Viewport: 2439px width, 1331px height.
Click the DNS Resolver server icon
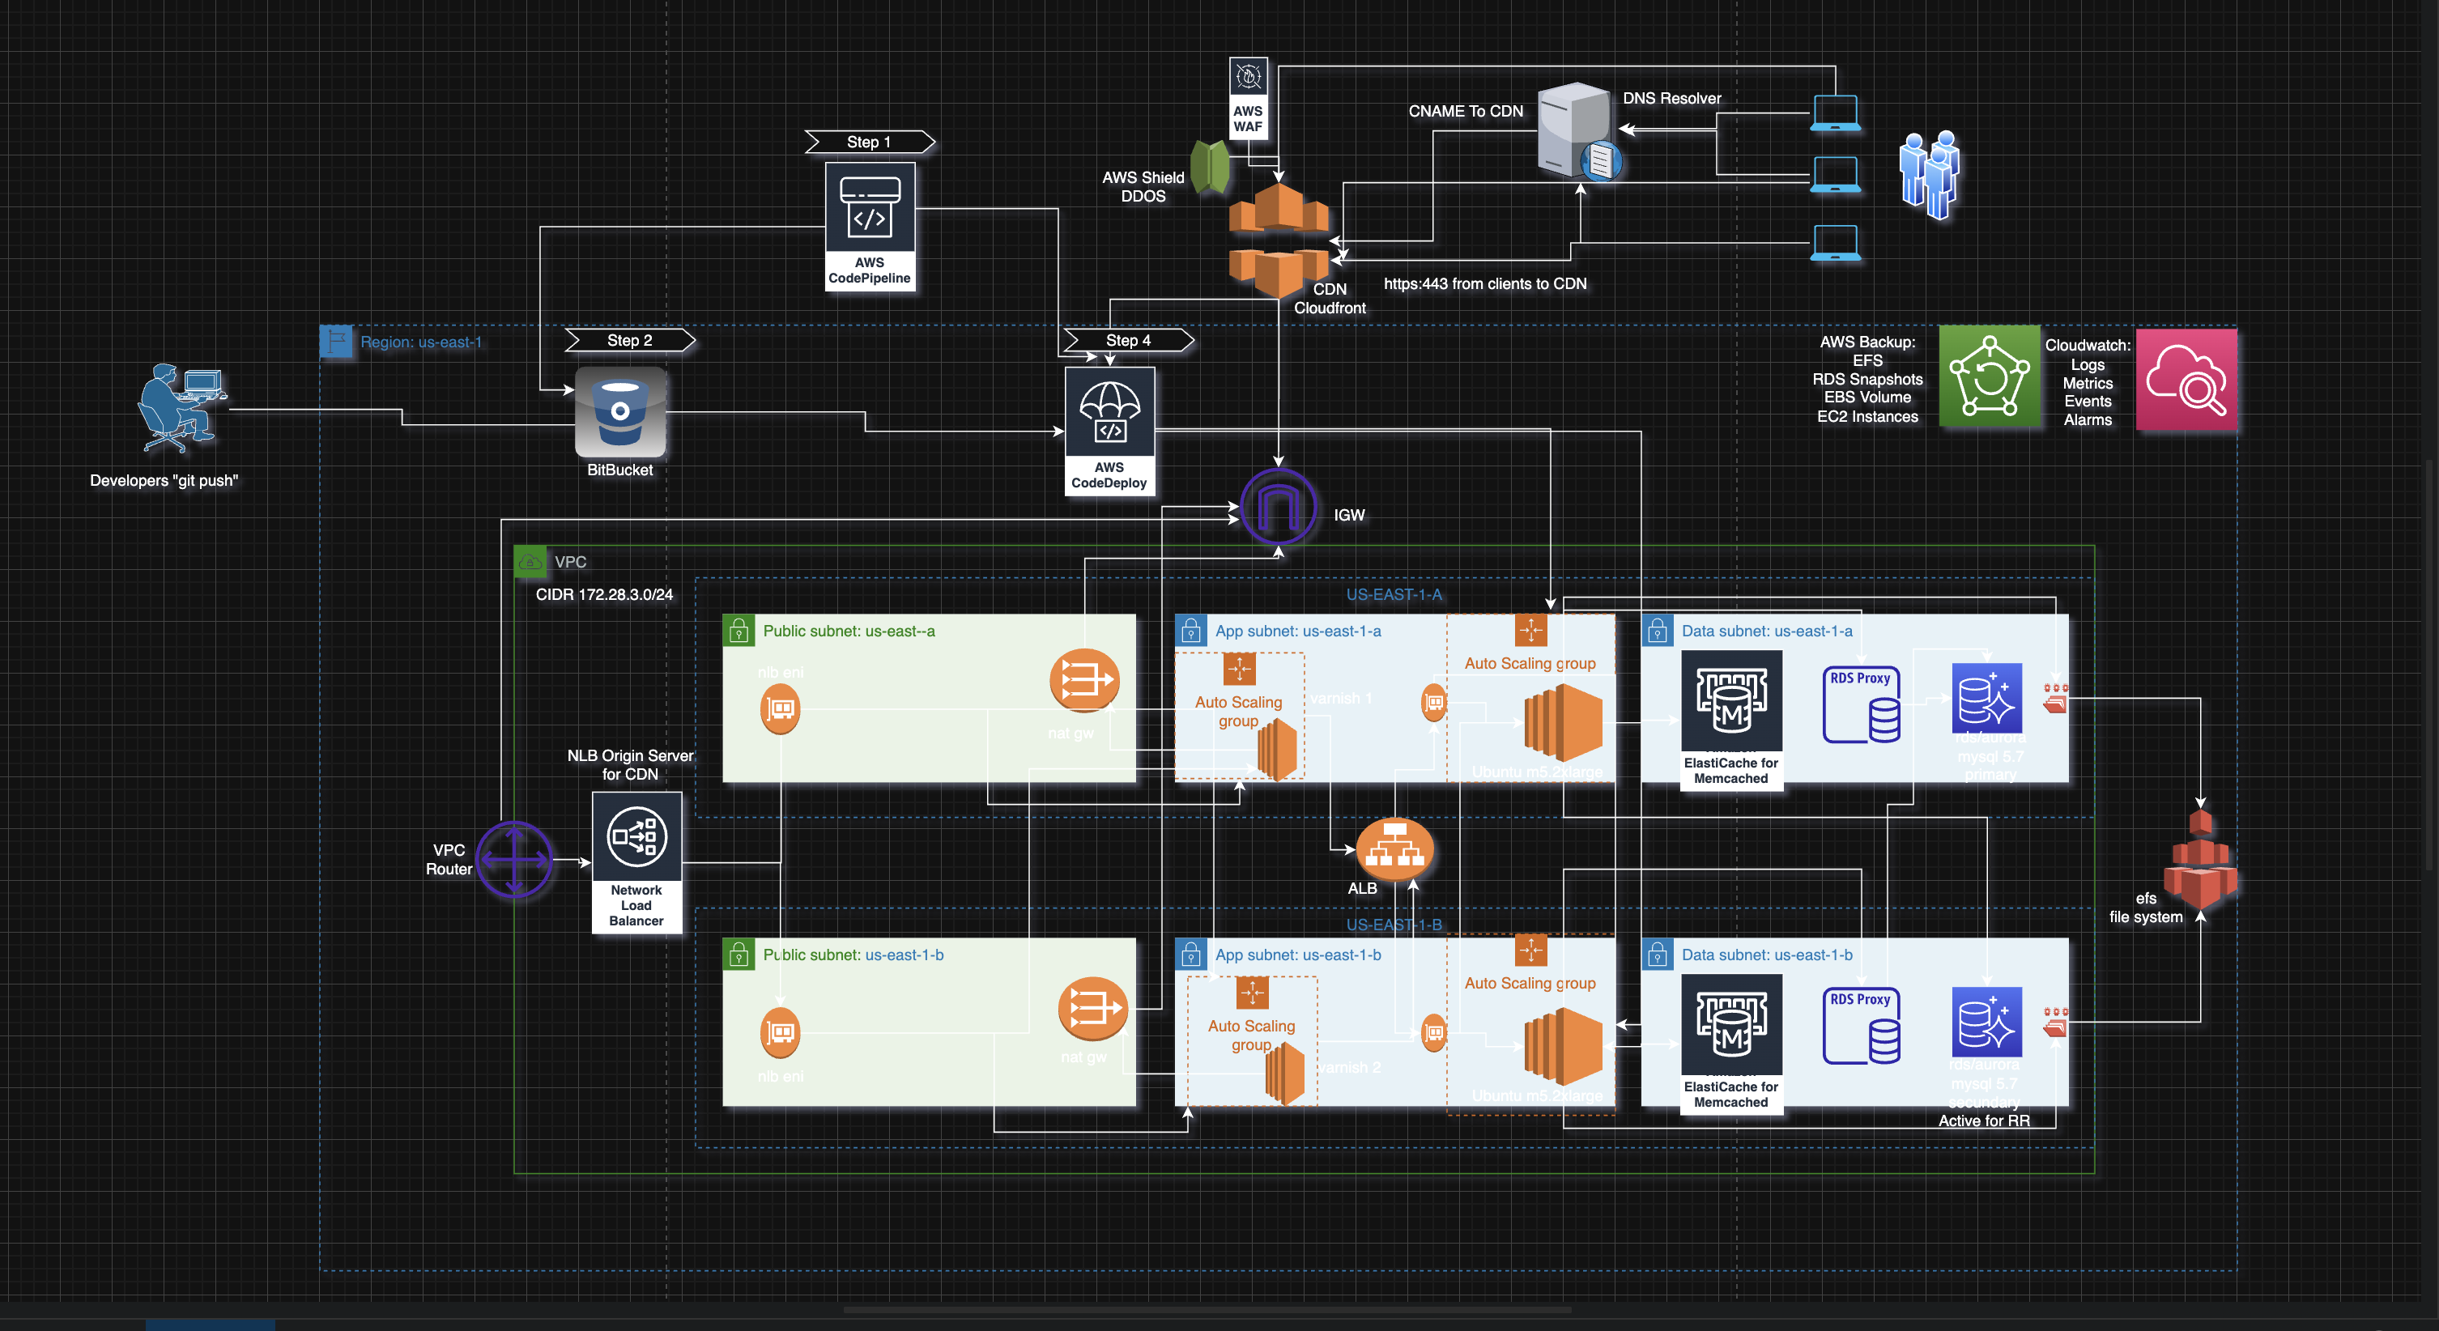(1578, 130)
